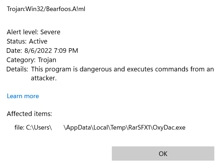Click the "Affected items:" heading
Screen dimensions: 224x166
click(x=29, y=114)
